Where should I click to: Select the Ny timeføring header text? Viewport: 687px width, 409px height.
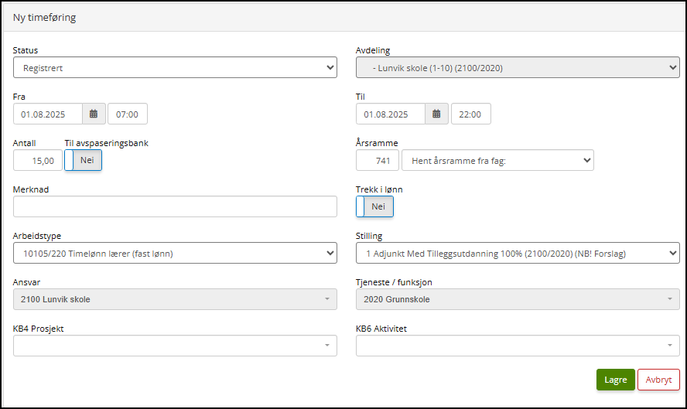coord(44,18)
